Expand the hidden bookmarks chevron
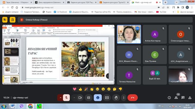Image resolution: width=195 pixels, height=109 pixels. pyautogui.click(x=173, y=12)
